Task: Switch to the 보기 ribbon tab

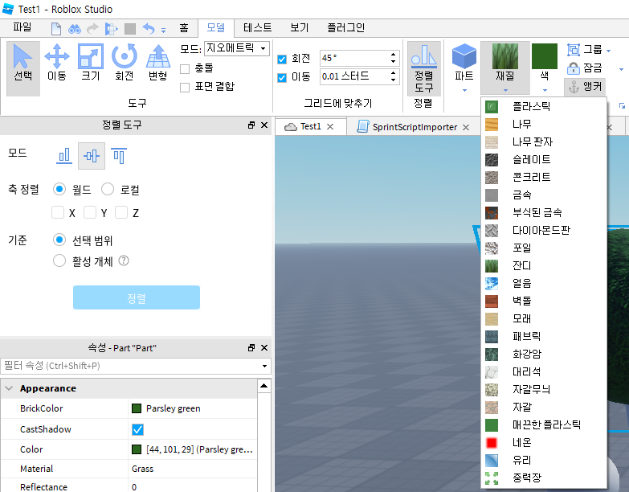Action: 300,27
